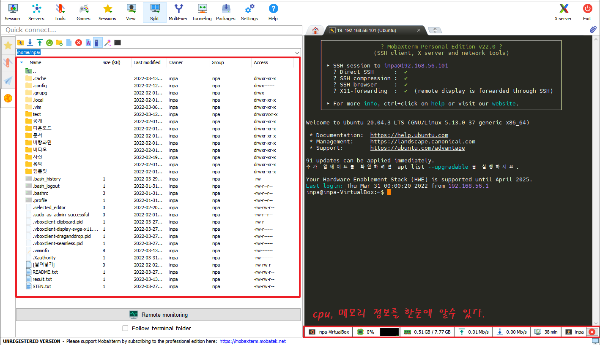Open the mobaxterm.mobatek.net link

point(253,341)
